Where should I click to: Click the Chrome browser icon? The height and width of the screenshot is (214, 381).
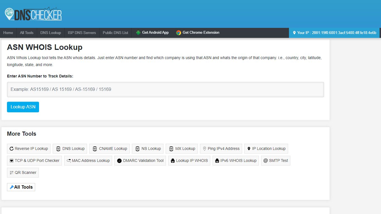pos(179,33)
